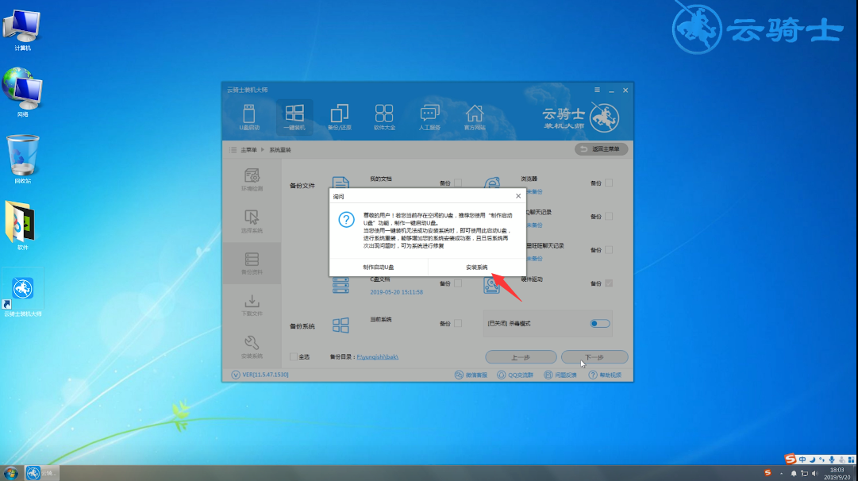Check the 我的文档 backup checkbox

(x=458, y=183)
